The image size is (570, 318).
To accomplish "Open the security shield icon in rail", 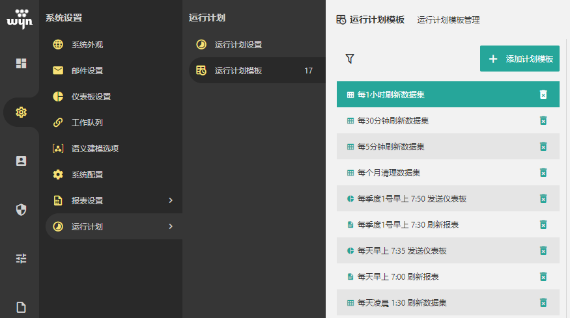I will (x=21, y=209).
